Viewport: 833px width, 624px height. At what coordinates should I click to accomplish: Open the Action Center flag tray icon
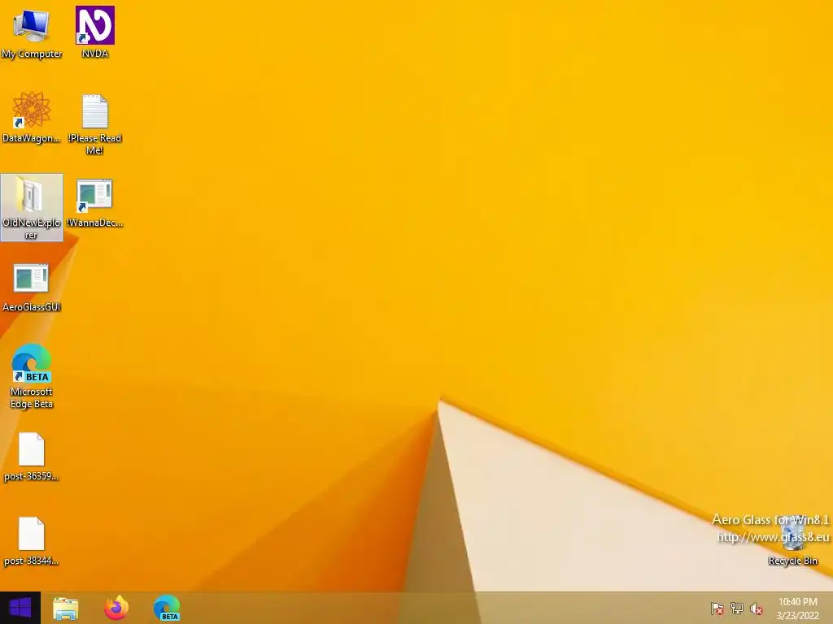717,609
